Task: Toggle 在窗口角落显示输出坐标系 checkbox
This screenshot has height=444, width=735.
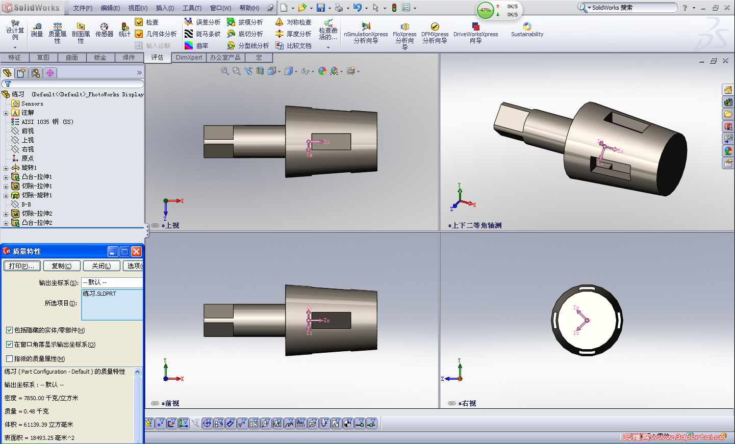Action: [9, 345]
